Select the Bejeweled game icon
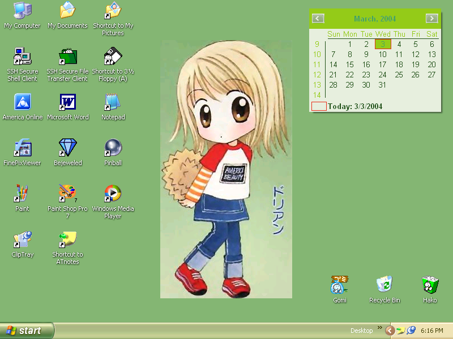This screenshot has width=453, height=339. click(x=67, y=147)
